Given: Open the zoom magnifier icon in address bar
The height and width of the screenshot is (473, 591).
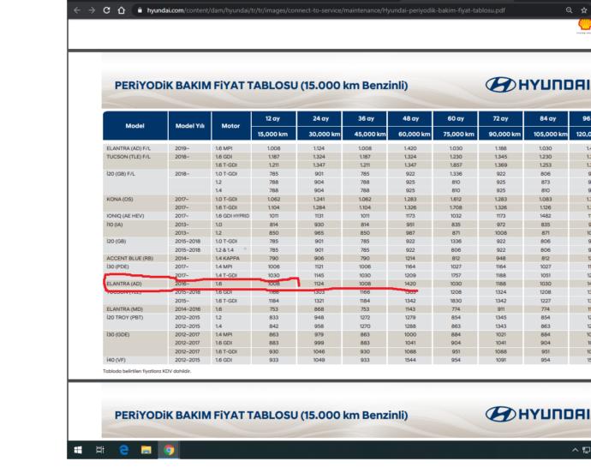Looking at the screenshot, I should click(x=569, y=10).
